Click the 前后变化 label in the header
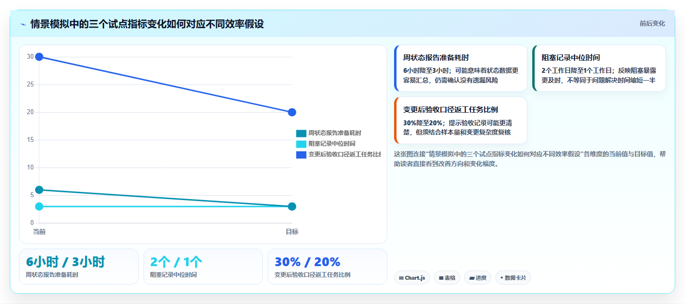 (652, 23)
